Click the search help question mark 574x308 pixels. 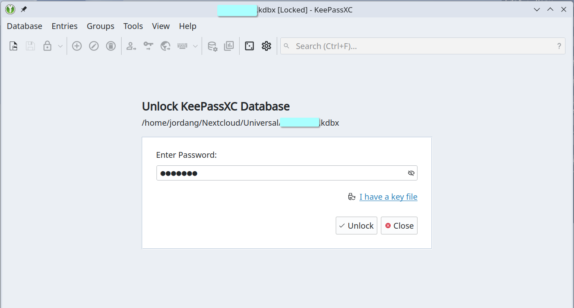559,46
